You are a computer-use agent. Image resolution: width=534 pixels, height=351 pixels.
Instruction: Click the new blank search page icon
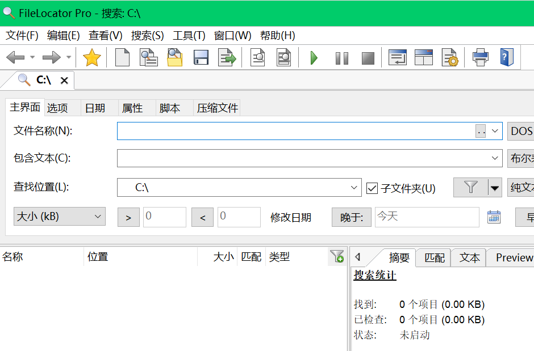(122, 58)
